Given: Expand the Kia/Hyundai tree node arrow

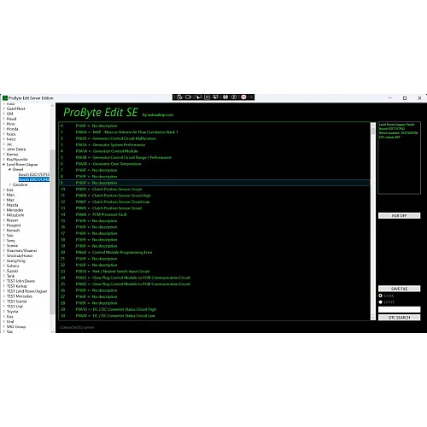Looking at the screenshot, I should 3,160.
